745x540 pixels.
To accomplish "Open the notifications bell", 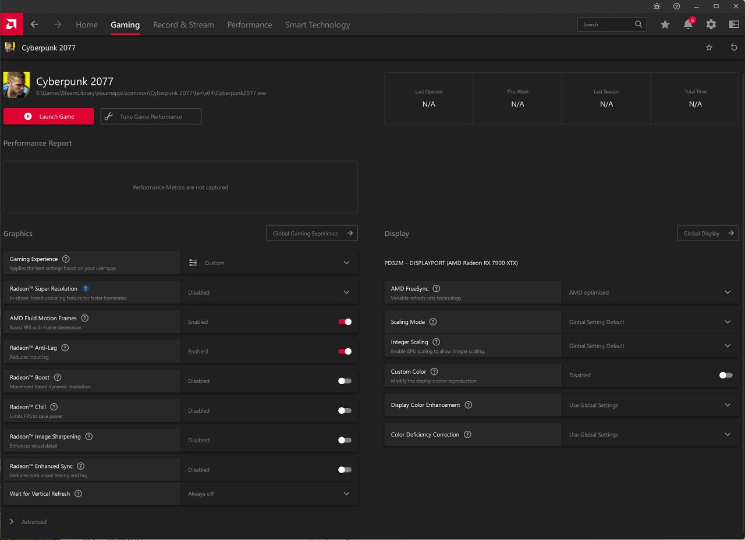I will tap(689, 24).
